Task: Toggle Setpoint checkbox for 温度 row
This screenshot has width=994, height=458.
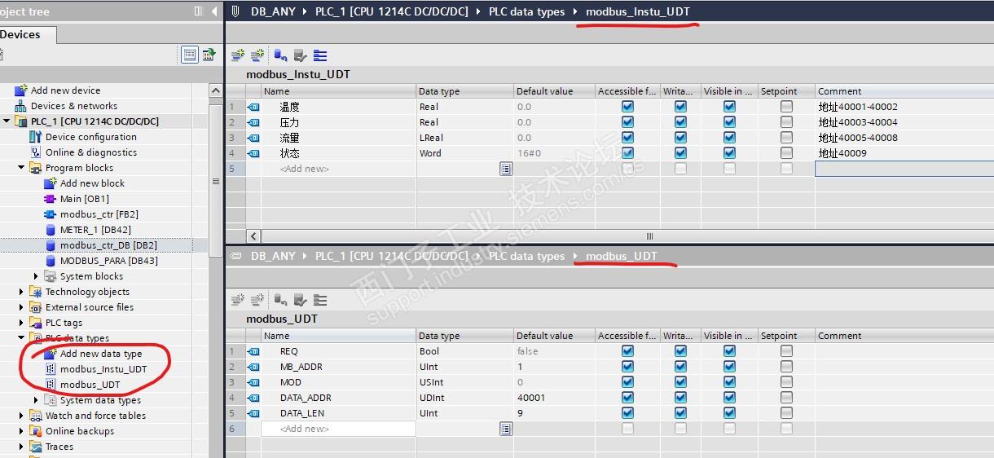Action: point(786,107)
